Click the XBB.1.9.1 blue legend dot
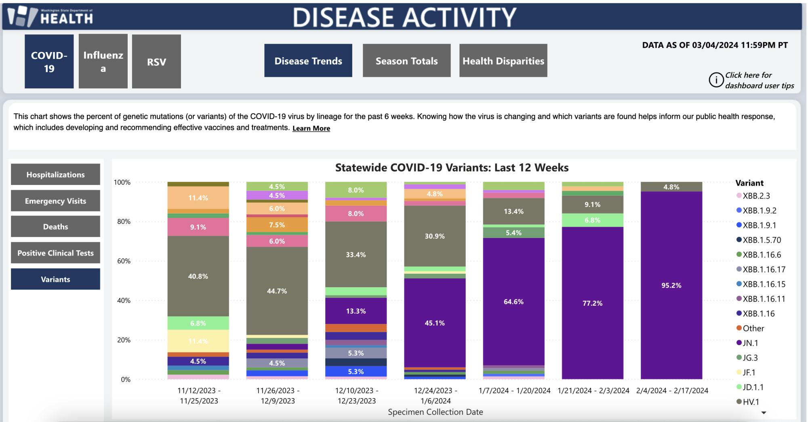This screenshot has height=422, width=808. point(739,225)
